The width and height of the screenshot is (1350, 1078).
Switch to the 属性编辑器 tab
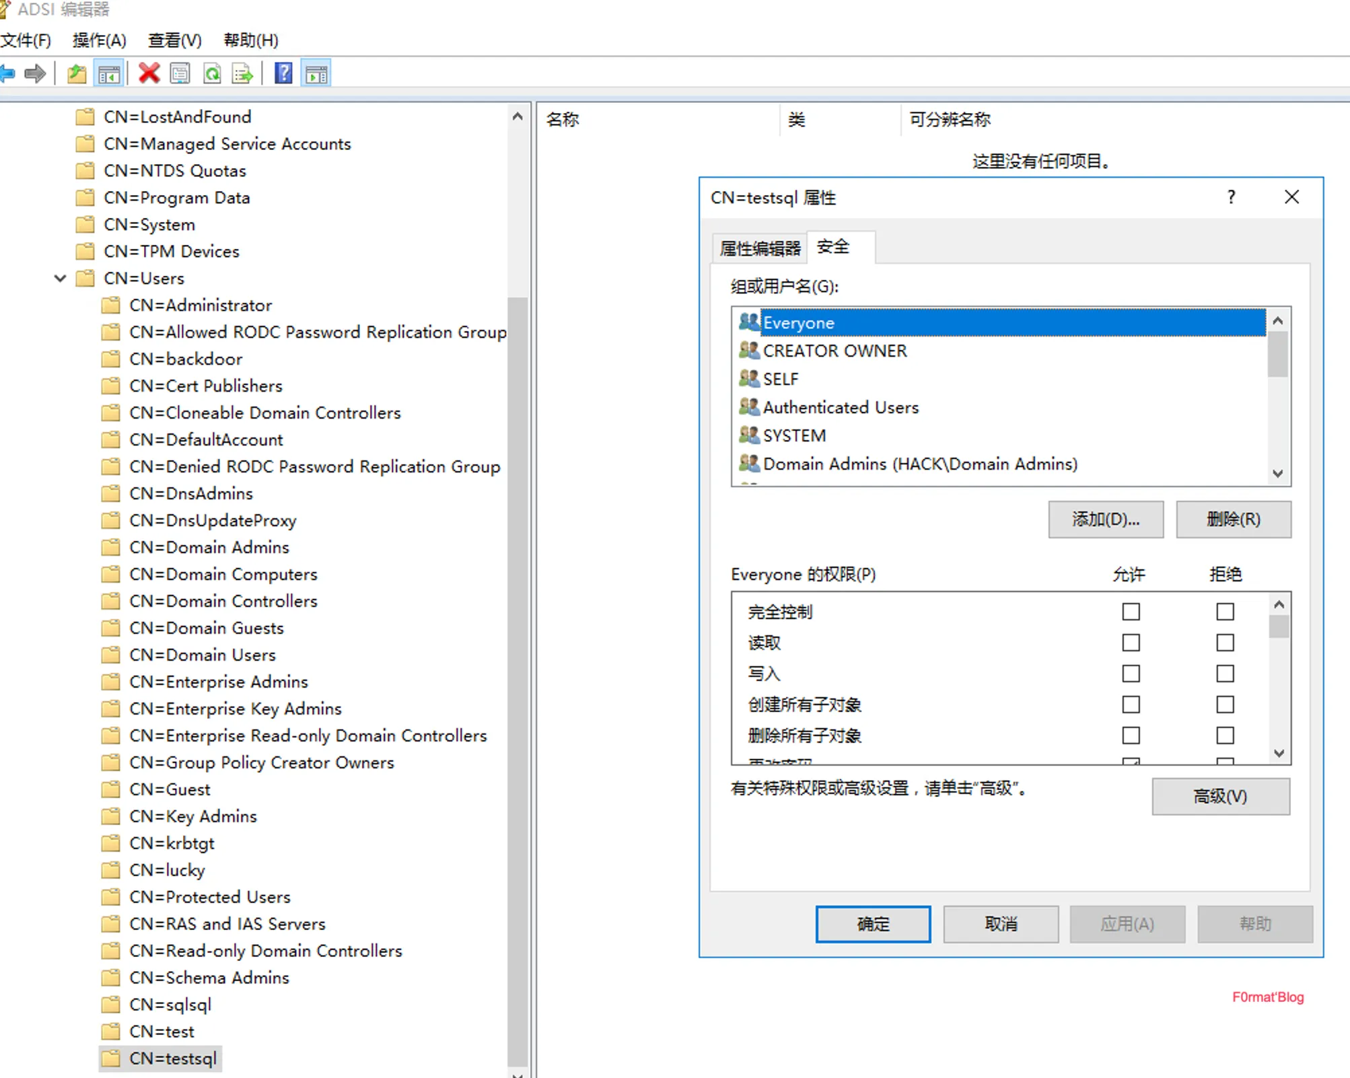pyautogui.click(x=760, y=248)
